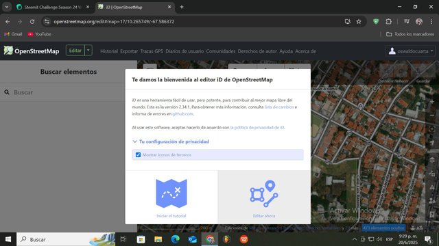The width and height of the screenshot is (439, 246).
Task: Open la política de privacidad de iD link
Action: click(x=257, y=128)
